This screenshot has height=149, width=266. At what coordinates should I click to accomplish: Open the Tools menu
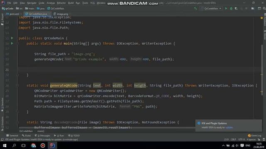tap(85, 3)
